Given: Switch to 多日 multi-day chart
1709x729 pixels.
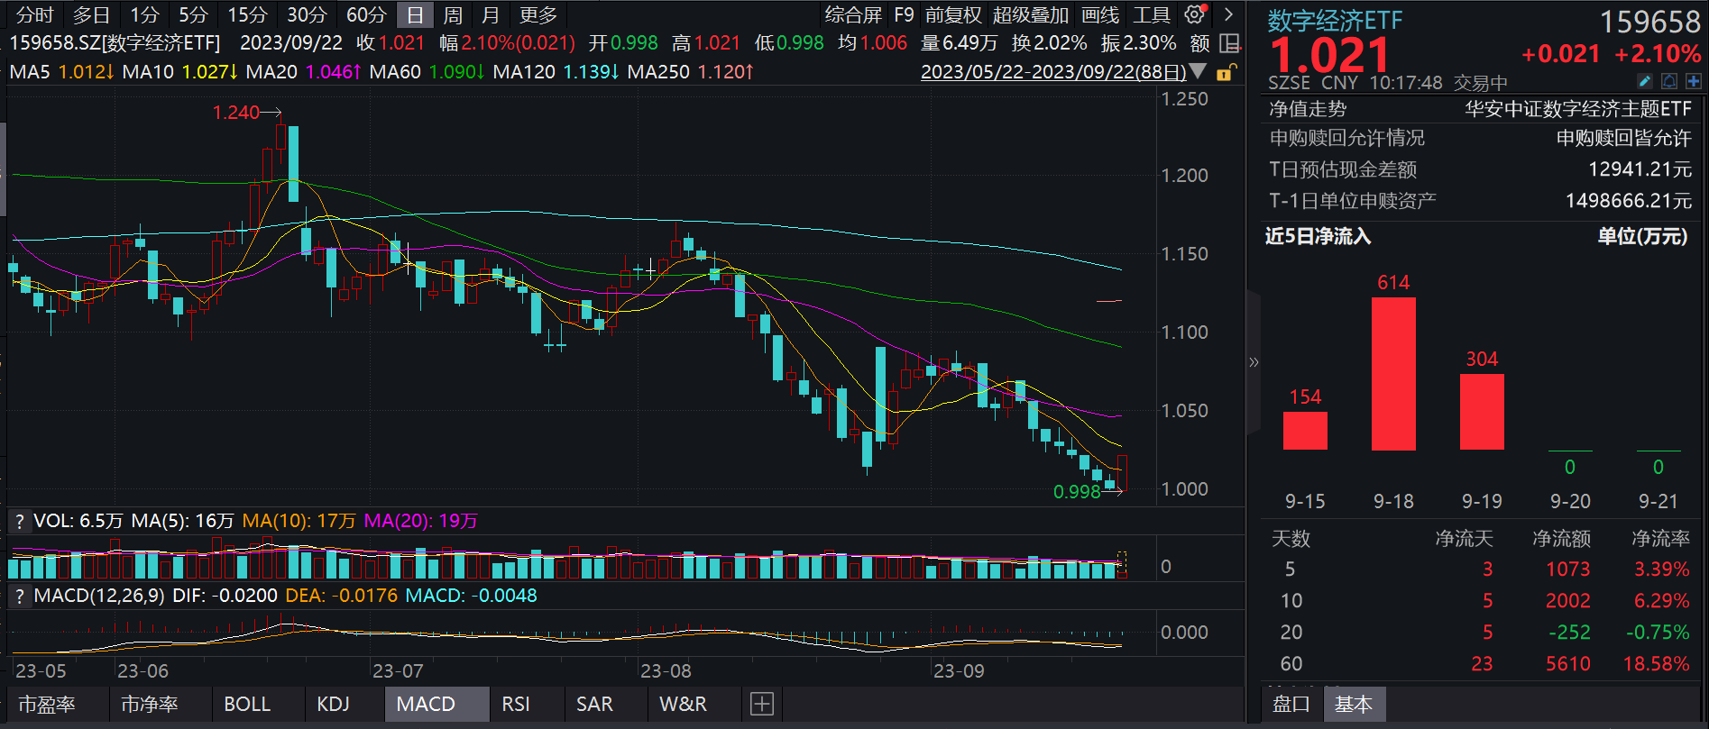Looking at the screenshot, I should tap(91, 15).
